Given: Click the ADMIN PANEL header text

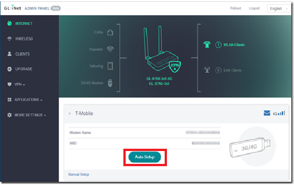Looking at the screenshot, I should [37, 8].
